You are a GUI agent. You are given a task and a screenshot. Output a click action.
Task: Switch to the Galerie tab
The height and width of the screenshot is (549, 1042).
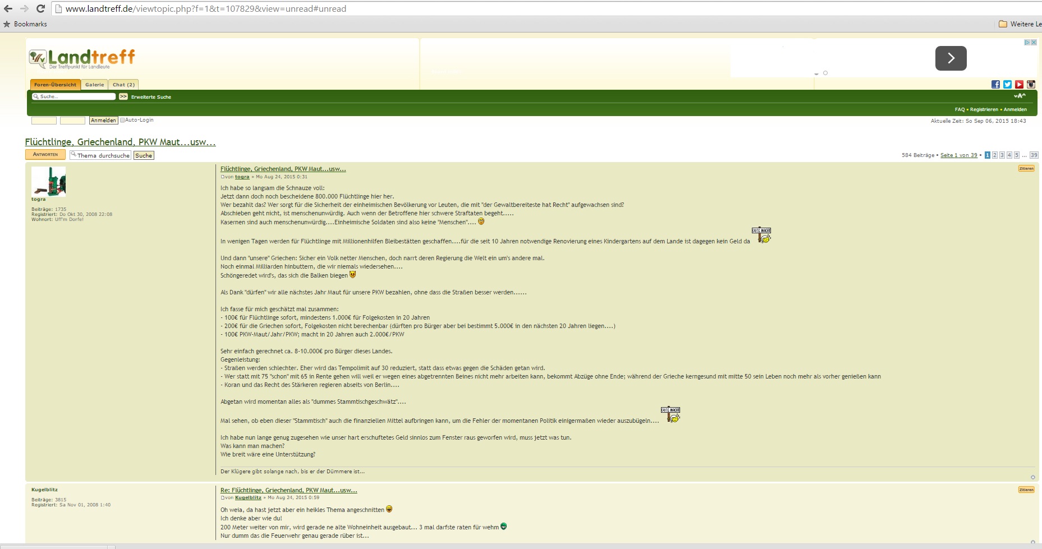(94, 85)
